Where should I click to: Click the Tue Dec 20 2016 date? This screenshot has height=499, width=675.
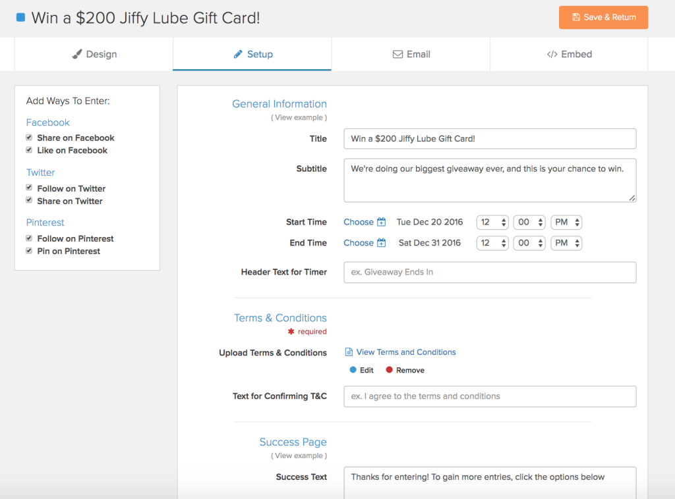(x=430, y=222)
